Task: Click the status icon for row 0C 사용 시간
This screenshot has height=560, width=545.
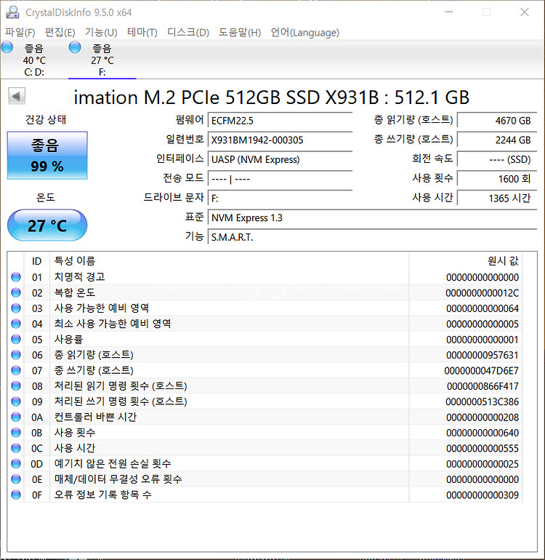Action: coord(16,448)
